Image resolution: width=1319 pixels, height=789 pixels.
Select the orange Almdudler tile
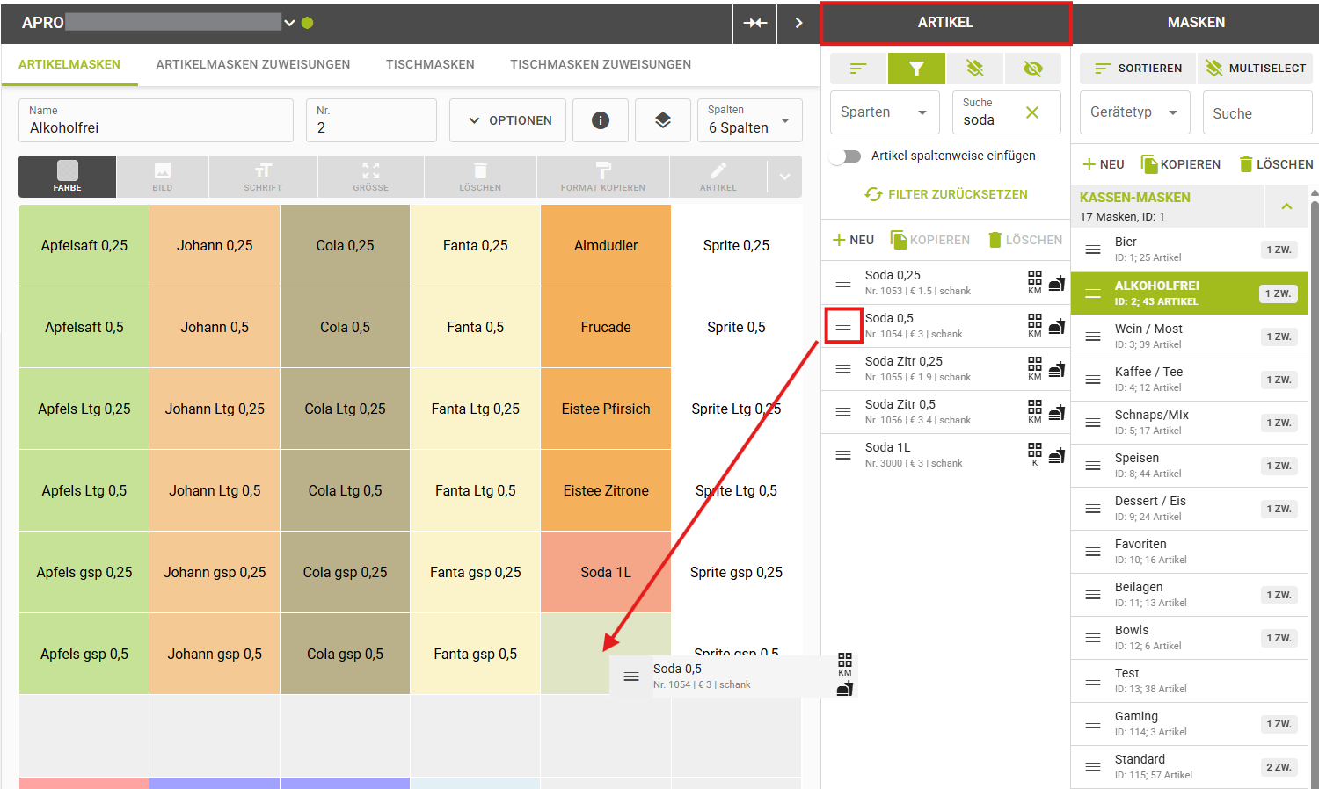point(606,246)
